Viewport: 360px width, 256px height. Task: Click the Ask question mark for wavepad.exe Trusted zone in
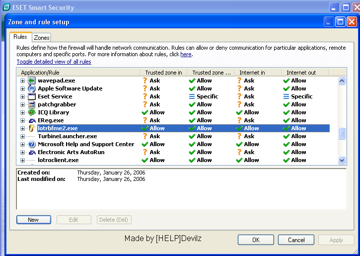click(x=145, y=81)
